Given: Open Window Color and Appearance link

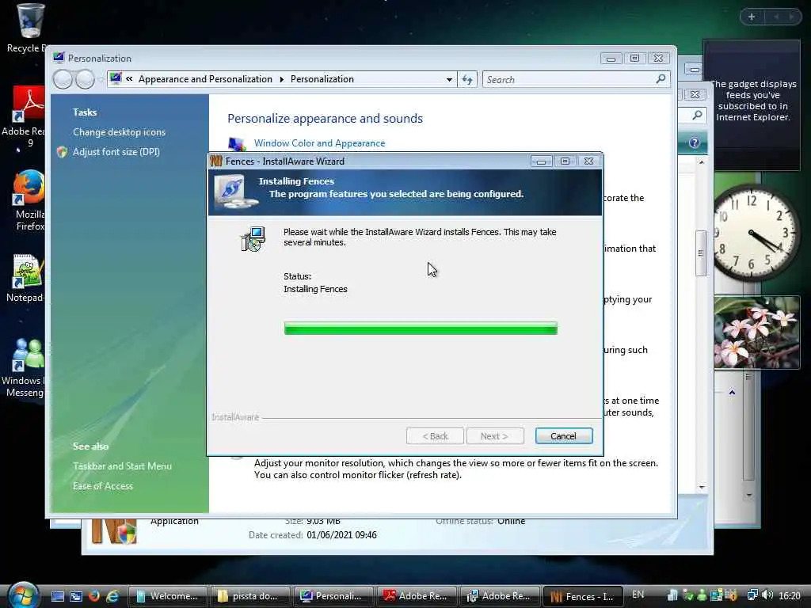Looking at the screenshot, I should [x=319, y=143].
